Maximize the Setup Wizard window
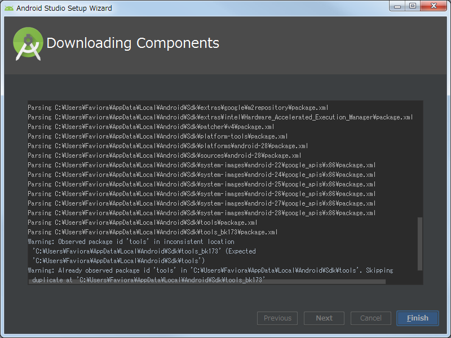 point(413,6)
